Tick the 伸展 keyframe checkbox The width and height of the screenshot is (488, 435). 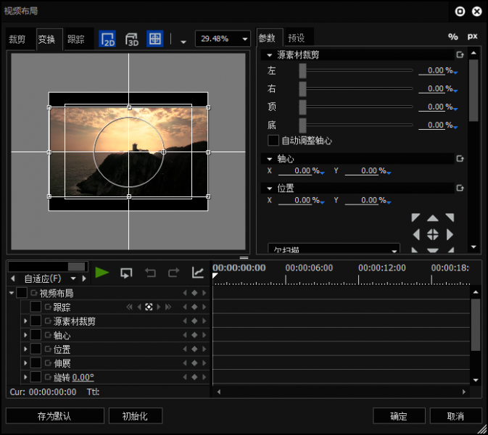[x=36, y=363]
